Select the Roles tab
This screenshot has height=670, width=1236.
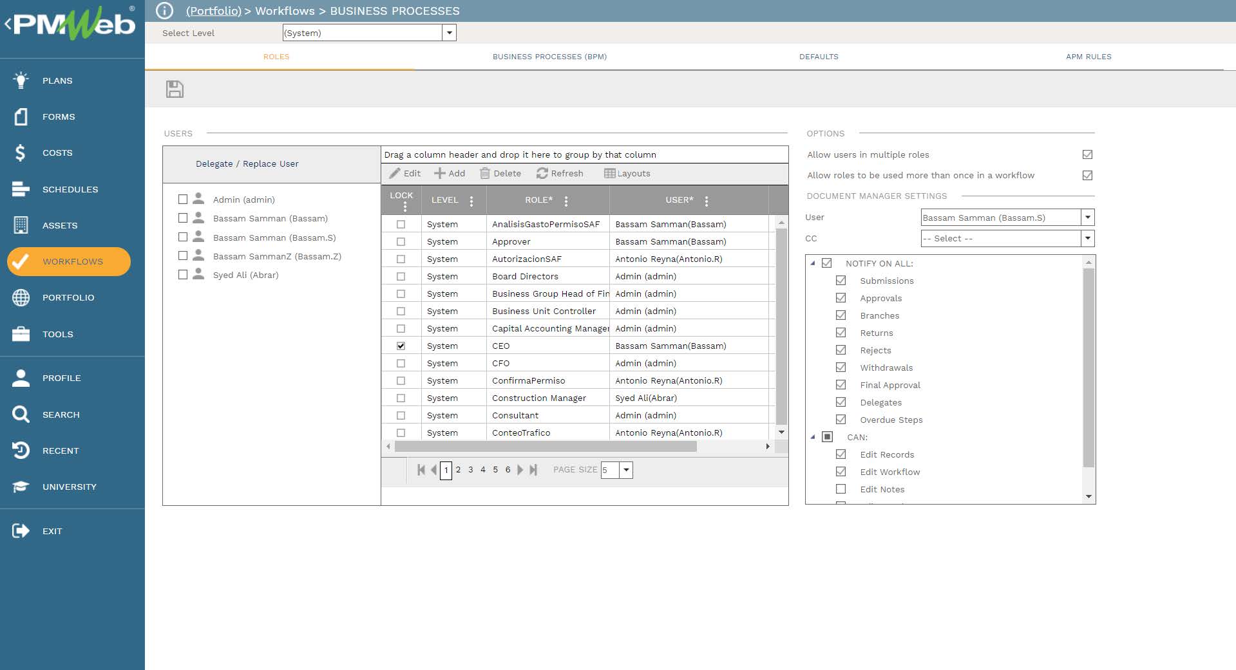click(276, 57)
